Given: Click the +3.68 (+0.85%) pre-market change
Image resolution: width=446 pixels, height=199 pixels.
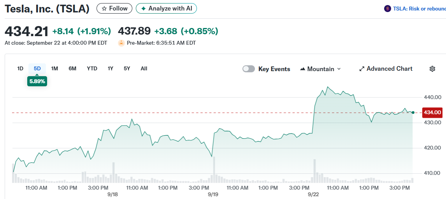Looking at the screenshot, I should [186, 31].
